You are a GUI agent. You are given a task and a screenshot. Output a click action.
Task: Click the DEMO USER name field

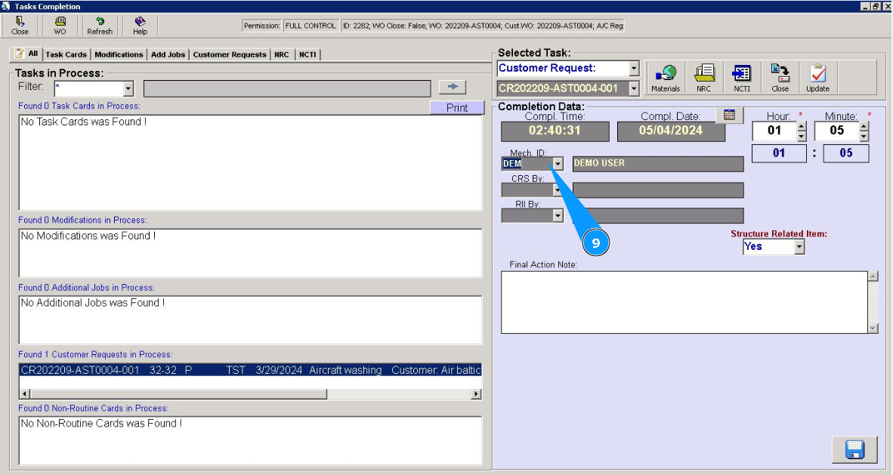click(x=658, y=164)
